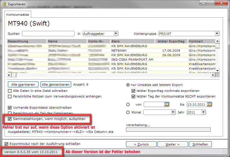Uncheck 'Exportmodul nach der Ausführung schließen'
The width and height of the screenshot is (230, 157).
pos(6,144)
